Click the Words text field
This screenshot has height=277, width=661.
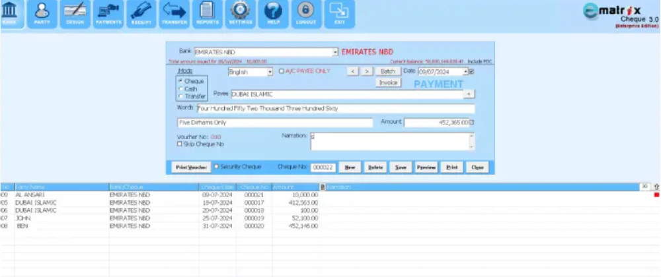click(x=336, y=108)
